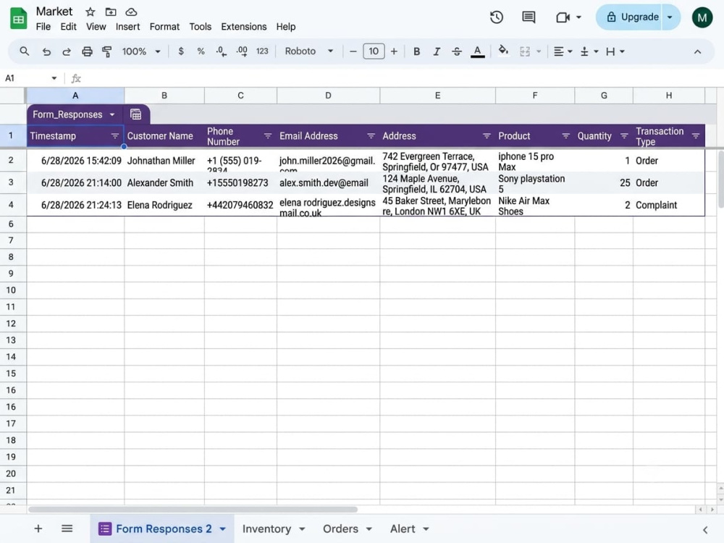The image size is (724, 543).
Task: Open the Transaction Type column filter
Action: [696, 136]
